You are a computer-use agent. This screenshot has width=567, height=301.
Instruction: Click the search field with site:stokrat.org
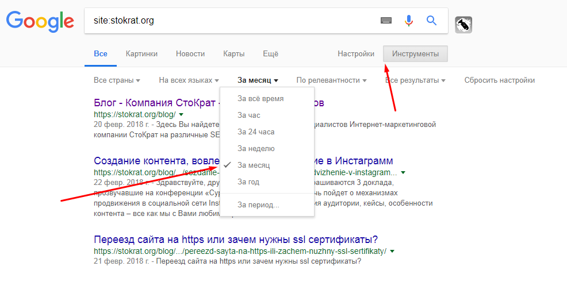(230, 21)
